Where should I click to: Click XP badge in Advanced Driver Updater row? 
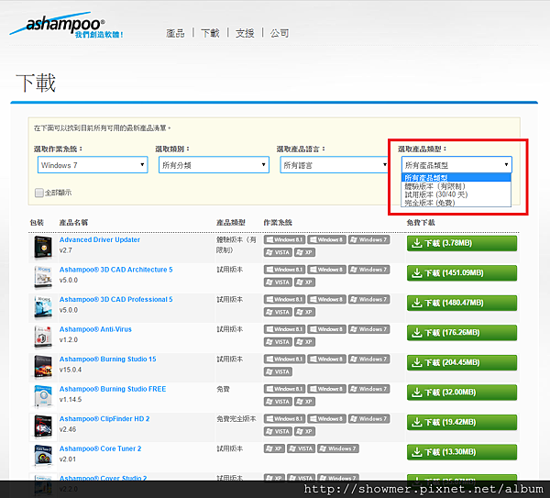coord(305,252)
